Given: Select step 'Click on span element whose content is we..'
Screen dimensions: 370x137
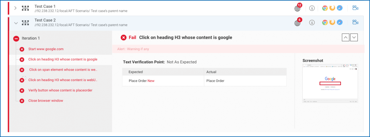Looking at the screenshot, I should click(63, 70).
